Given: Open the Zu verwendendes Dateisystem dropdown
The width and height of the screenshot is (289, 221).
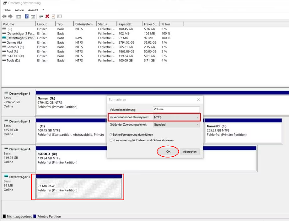Looking at the screenshot, I should pyautogui.click(x=198, y=117).
